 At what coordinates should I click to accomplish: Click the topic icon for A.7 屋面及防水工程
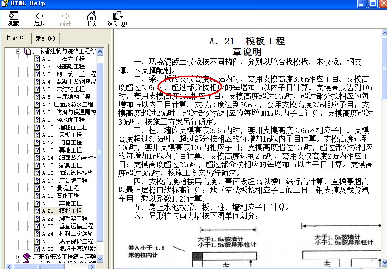37,105
